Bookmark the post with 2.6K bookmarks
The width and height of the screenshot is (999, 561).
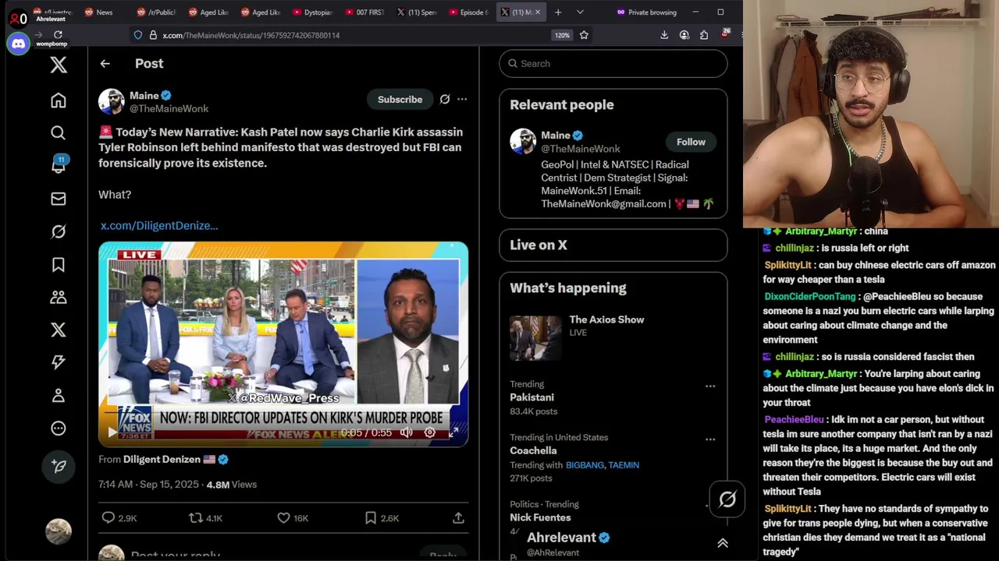(x=382, y=517)
